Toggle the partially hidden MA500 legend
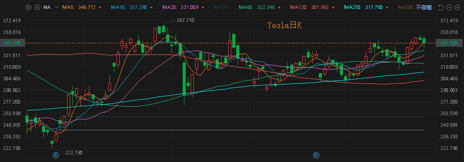The width and height of the screenshot is (464, 162). (405, 8)
